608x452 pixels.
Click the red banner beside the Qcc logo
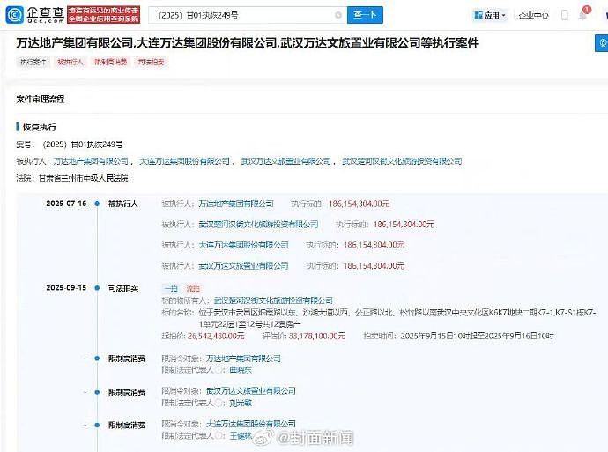point(103,15)
